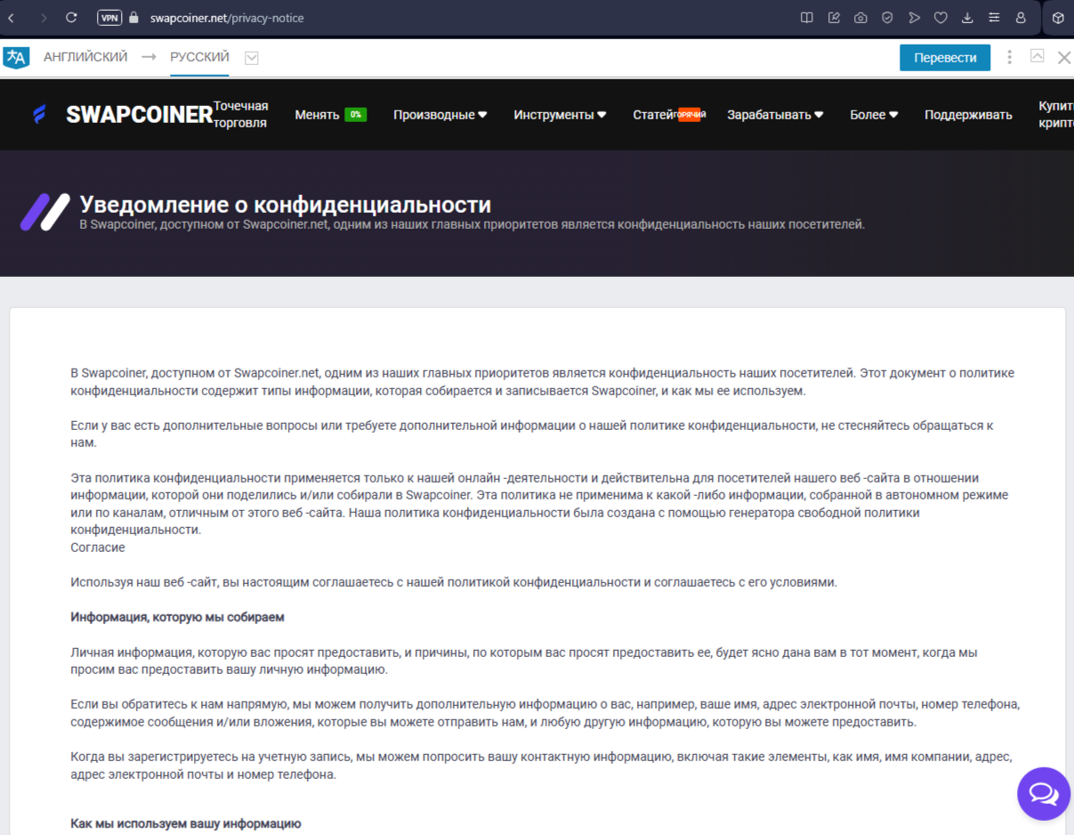1074x835 pixels.
Task: Click the Перевести button
Action: [945, 57]
